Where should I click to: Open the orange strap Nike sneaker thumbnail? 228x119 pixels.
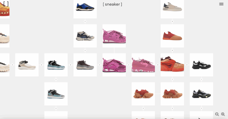click(172, 65)
